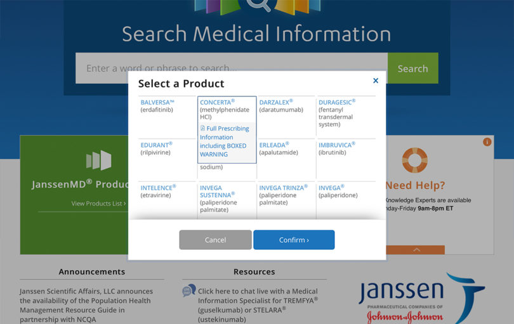Collapse the Need Help panel chevron
The image size is (514, 324).
(x=416, y=250)
